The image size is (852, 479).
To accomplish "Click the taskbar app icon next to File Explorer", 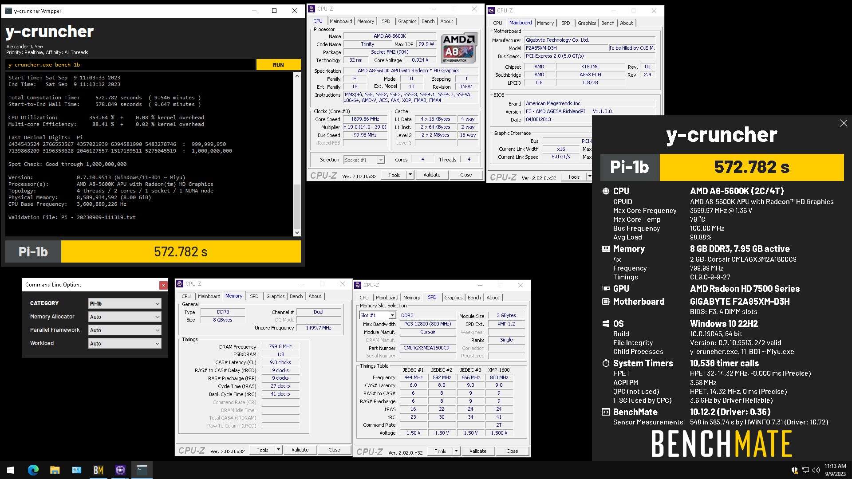I will [x=76, y=470].
